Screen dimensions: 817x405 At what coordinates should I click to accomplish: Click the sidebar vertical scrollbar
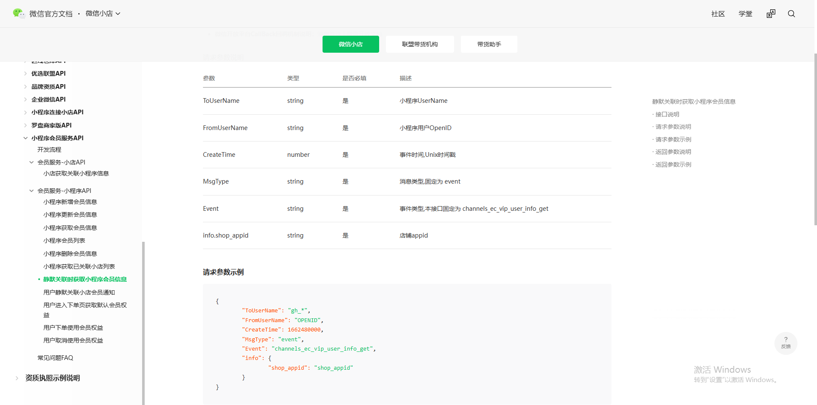(143, 323)
